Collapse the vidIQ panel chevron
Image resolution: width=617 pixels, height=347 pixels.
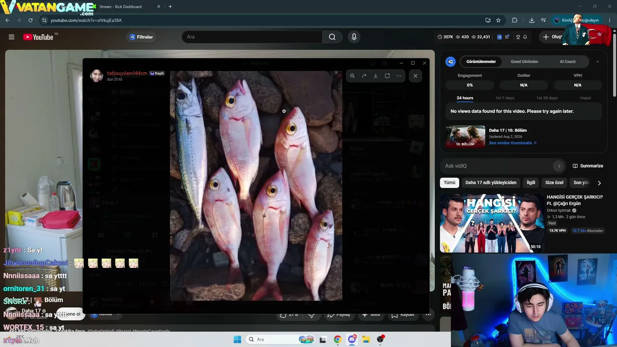(x=598, y=62)
